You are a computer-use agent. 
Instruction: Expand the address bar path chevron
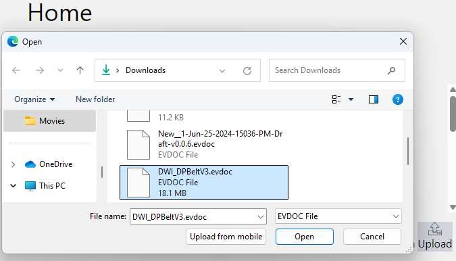(118, 70)
